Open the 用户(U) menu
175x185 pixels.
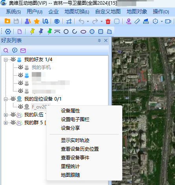[35, 12]
